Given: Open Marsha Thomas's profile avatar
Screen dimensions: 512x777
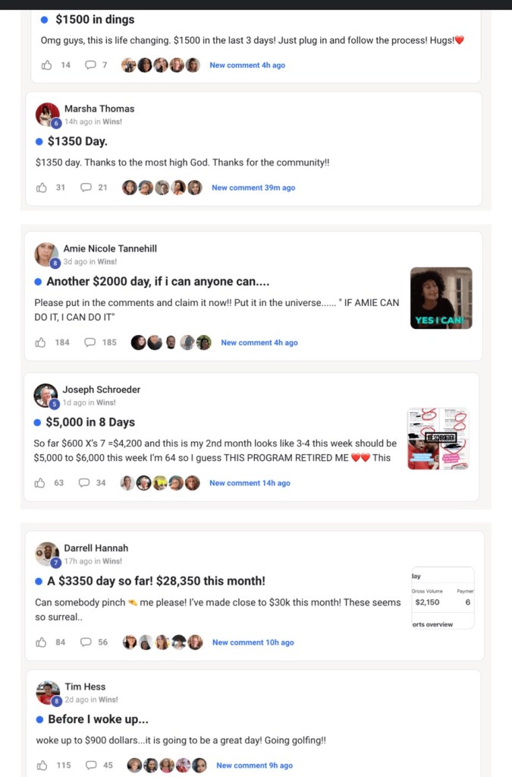Looking at the screenshot, I should click(x=48, y=115).
